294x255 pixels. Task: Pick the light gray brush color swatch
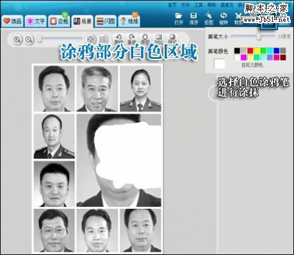pos(243,51)
